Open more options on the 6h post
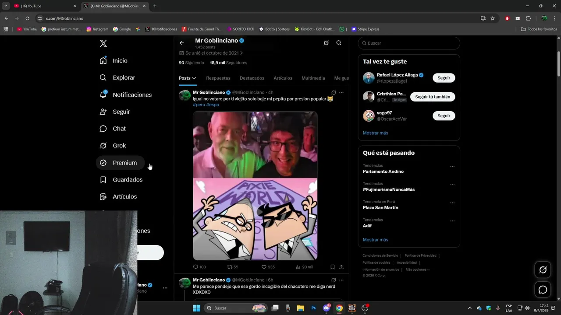This screenshot has height=315, width=561. click(341, 280)
